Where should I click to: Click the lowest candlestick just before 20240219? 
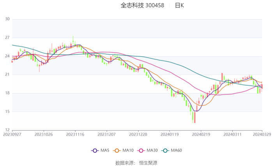coord(194,117)
